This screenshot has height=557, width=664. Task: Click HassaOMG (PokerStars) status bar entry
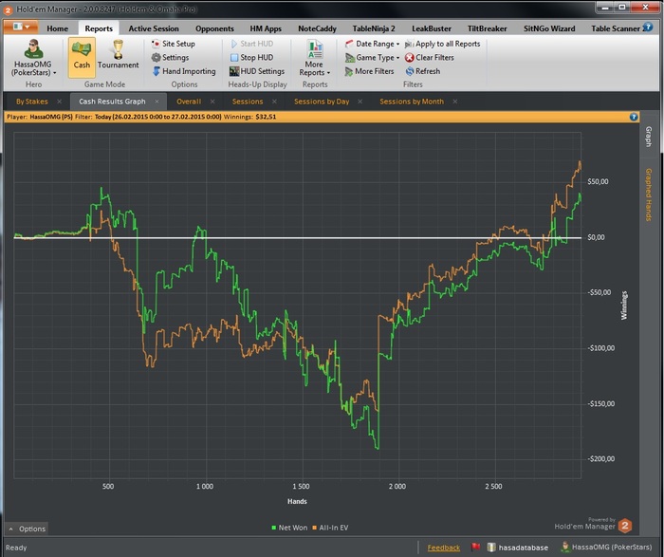pyautogui.click(x=607, y=548)
